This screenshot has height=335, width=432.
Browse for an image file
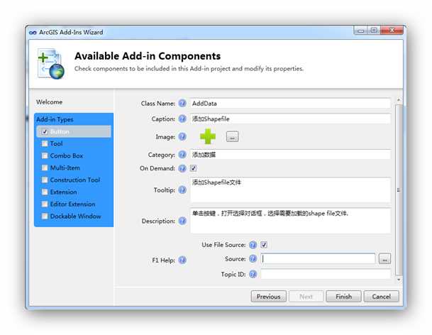(232, 137)
